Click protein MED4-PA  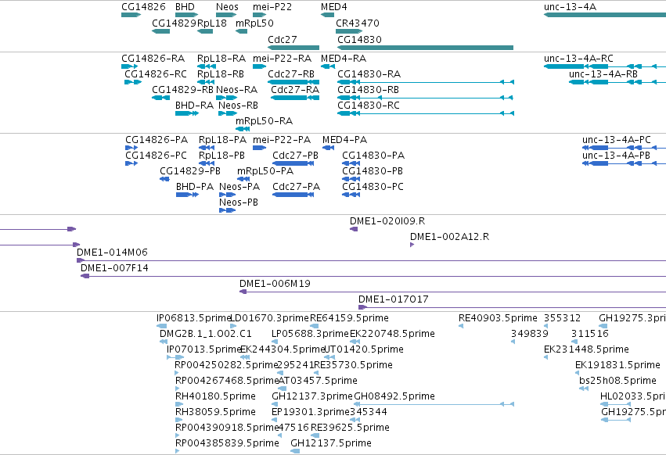(x=329, y=148)
